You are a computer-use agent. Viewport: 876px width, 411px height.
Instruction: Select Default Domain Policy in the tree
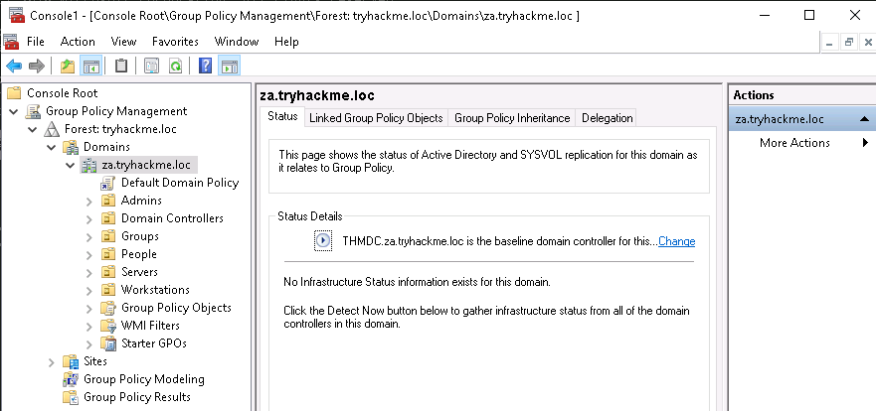pyautogui.click(x=180, y=183)
